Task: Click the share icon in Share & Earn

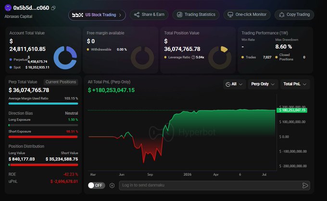Action: pos(137,14)
